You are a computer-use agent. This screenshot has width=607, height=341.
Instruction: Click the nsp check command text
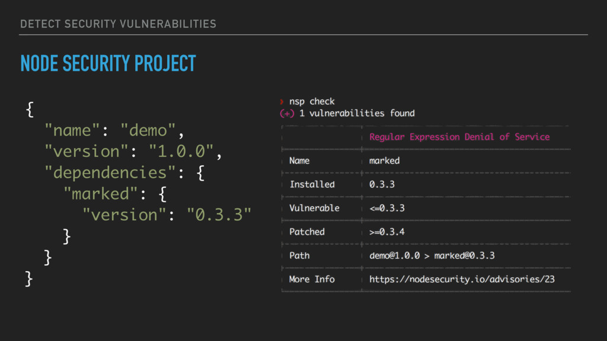click(312, 102)
